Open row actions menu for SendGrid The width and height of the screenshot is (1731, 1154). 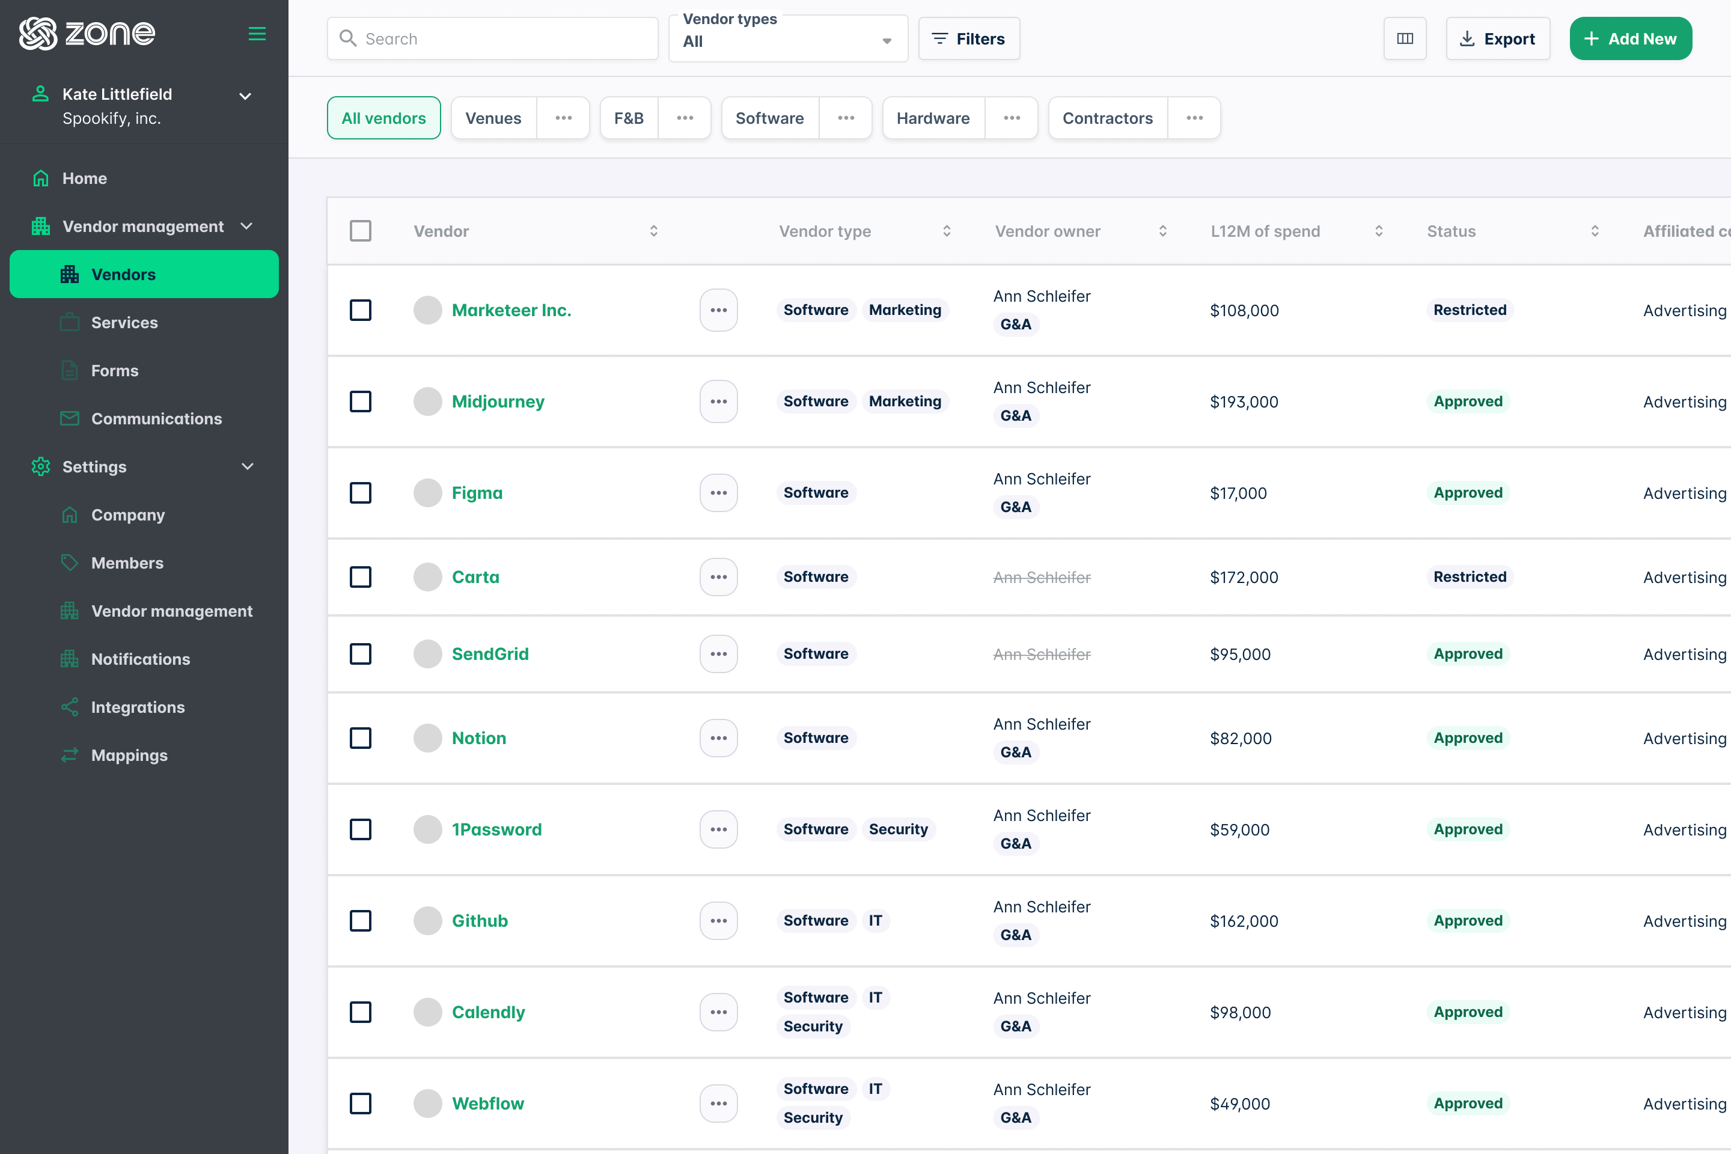[x=718, y=653]
